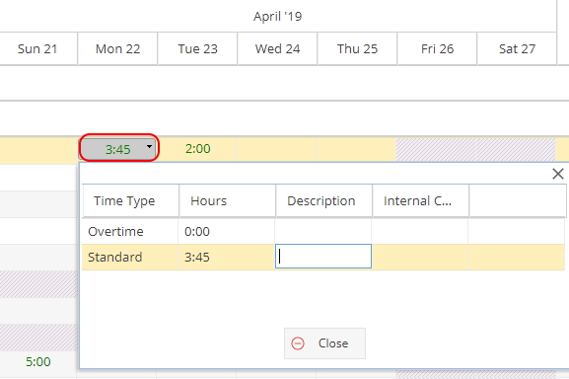Image resolution: width=569 pixels, height=379 pixels.
Task: Select the 2:00 entry under Tue 23
Action: point(198,148)
